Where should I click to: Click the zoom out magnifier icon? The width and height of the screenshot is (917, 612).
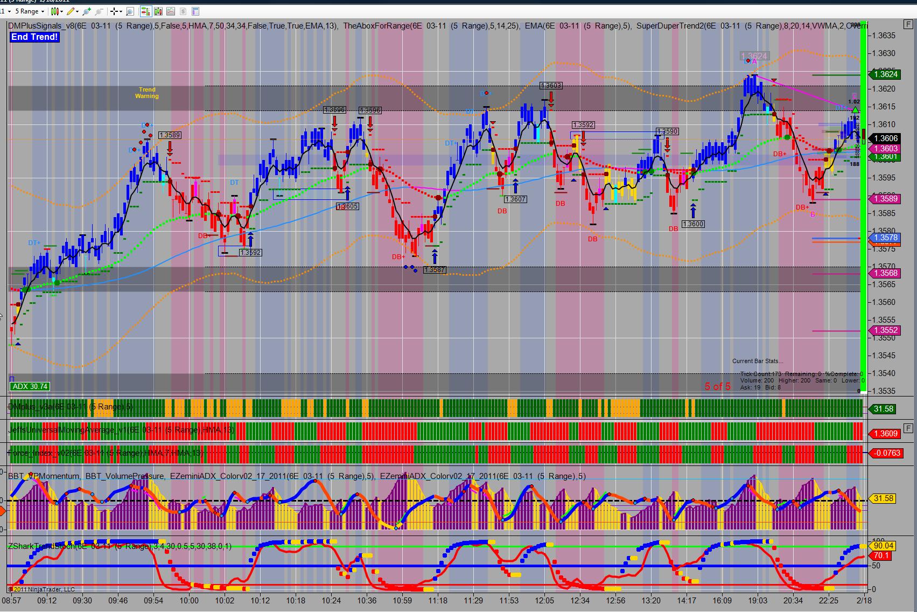(100, 11)
